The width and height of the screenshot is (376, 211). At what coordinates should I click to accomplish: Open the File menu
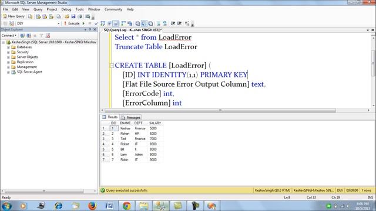(5, 9)
